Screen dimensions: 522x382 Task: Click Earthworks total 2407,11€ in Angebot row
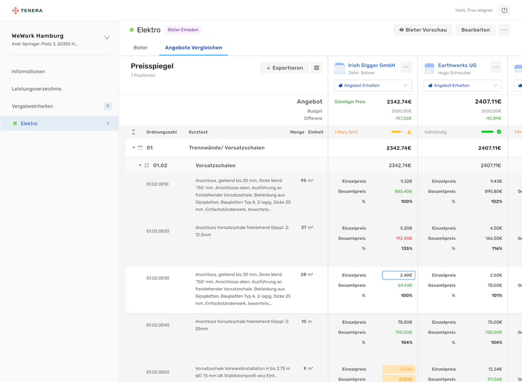tap(488, 102)
